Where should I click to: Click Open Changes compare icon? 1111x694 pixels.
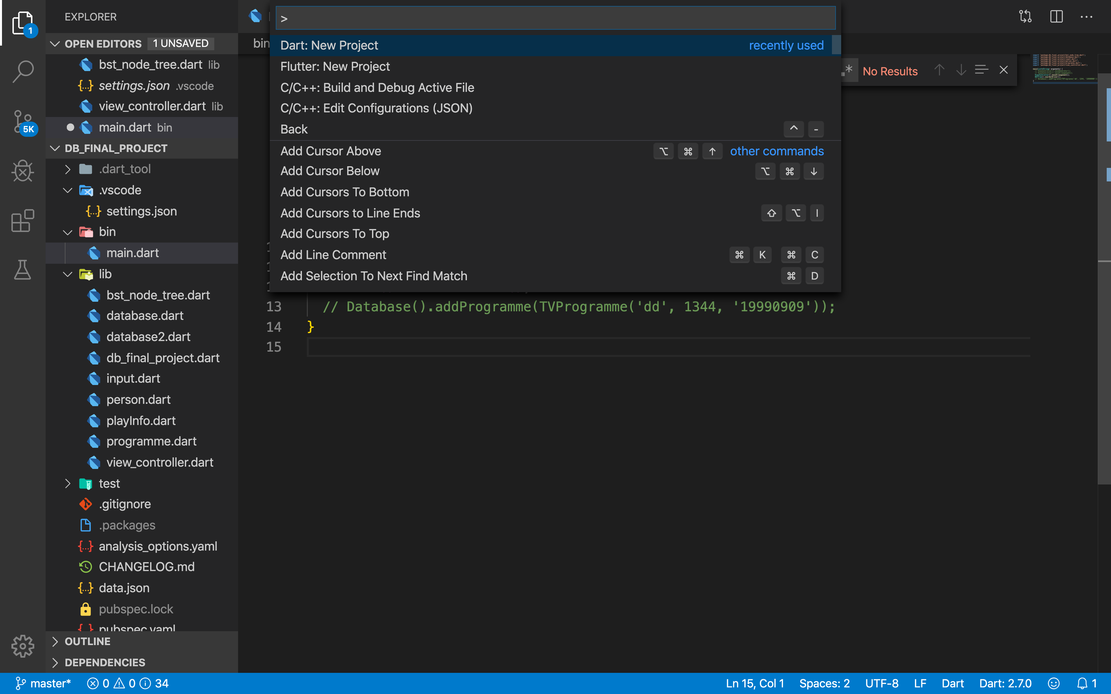coord(1025,17)
